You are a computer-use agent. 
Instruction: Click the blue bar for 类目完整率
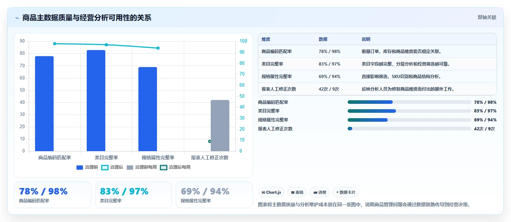[x=96, y=101]
